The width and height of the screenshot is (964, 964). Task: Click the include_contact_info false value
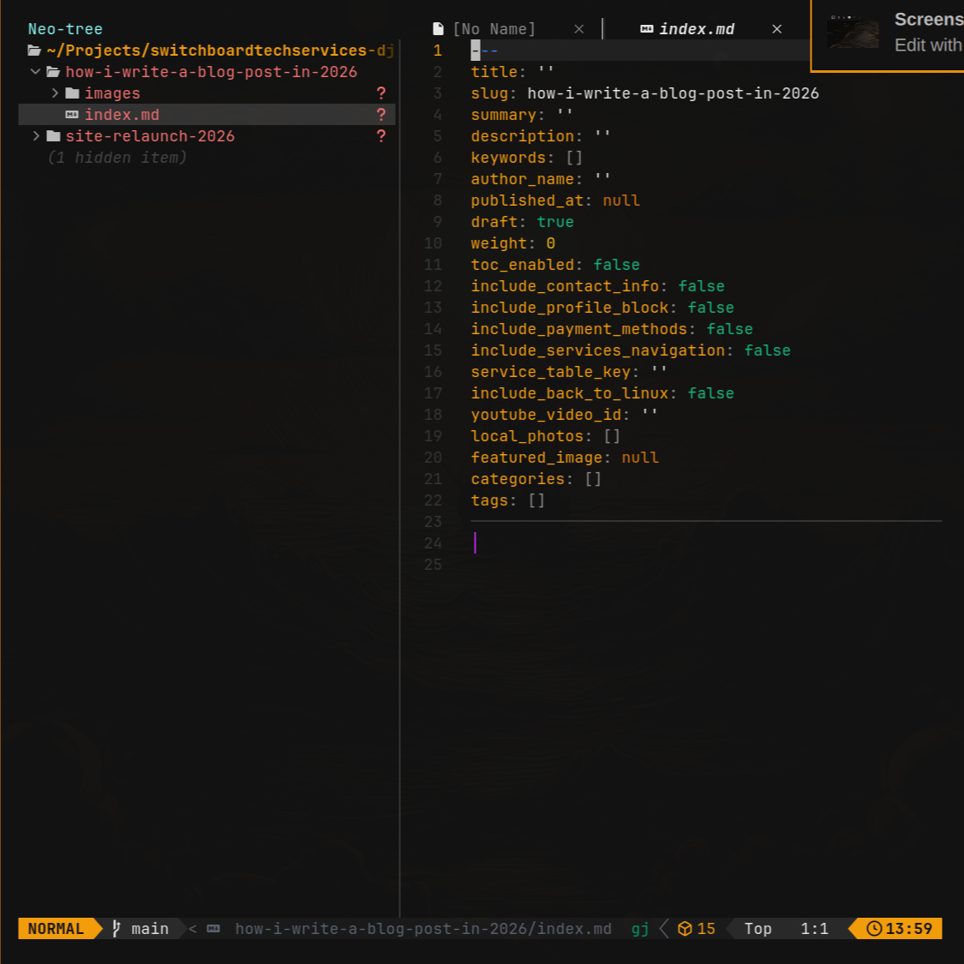point(702,286)
